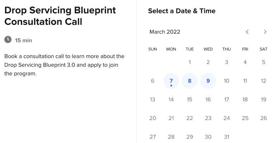Click the March 2022 month label
This screenshot has width=274, height=143.
165,32
